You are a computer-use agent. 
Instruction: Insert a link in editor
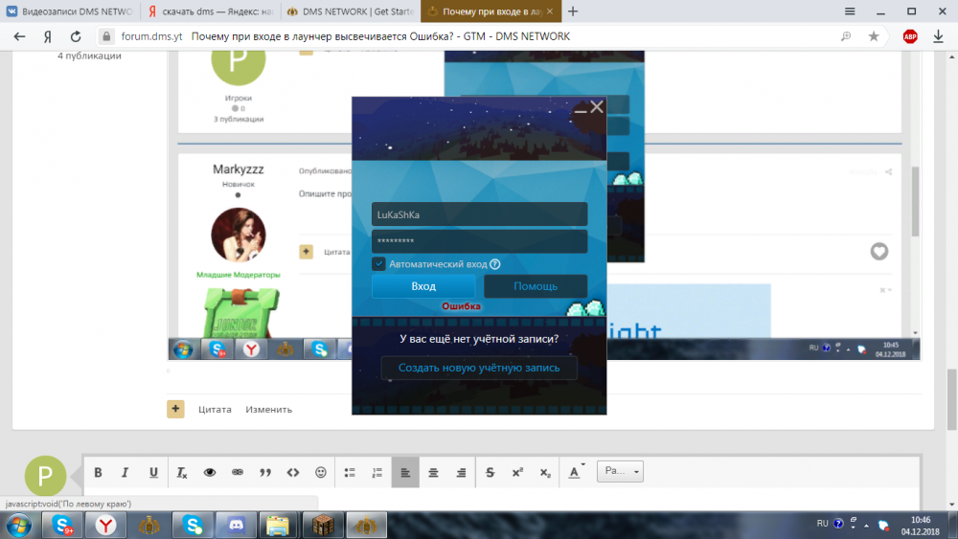click(x=237, y=473)
